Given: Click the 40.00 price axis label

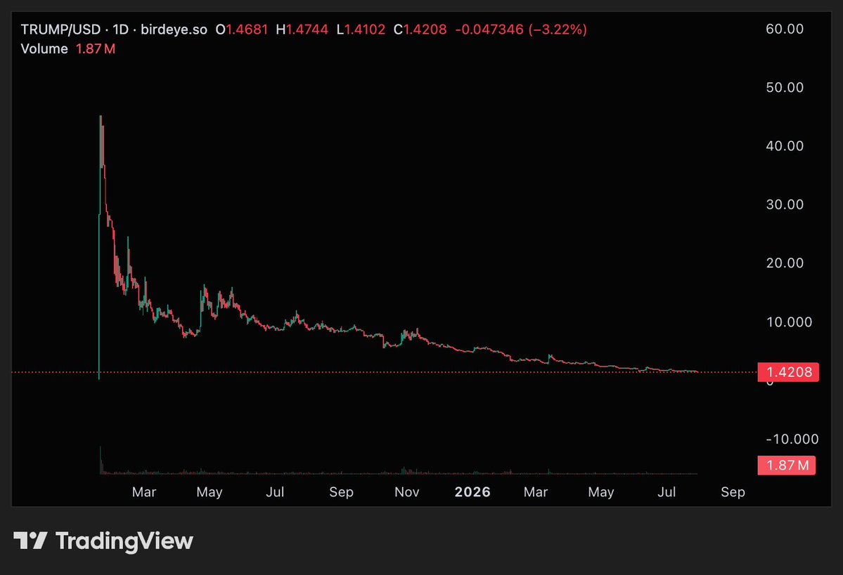Looking at the screenshot, I should (x=785, y=146).
